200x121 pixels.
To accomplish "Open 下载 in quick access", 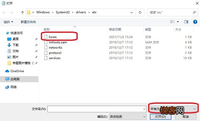I will pos(15,45).
